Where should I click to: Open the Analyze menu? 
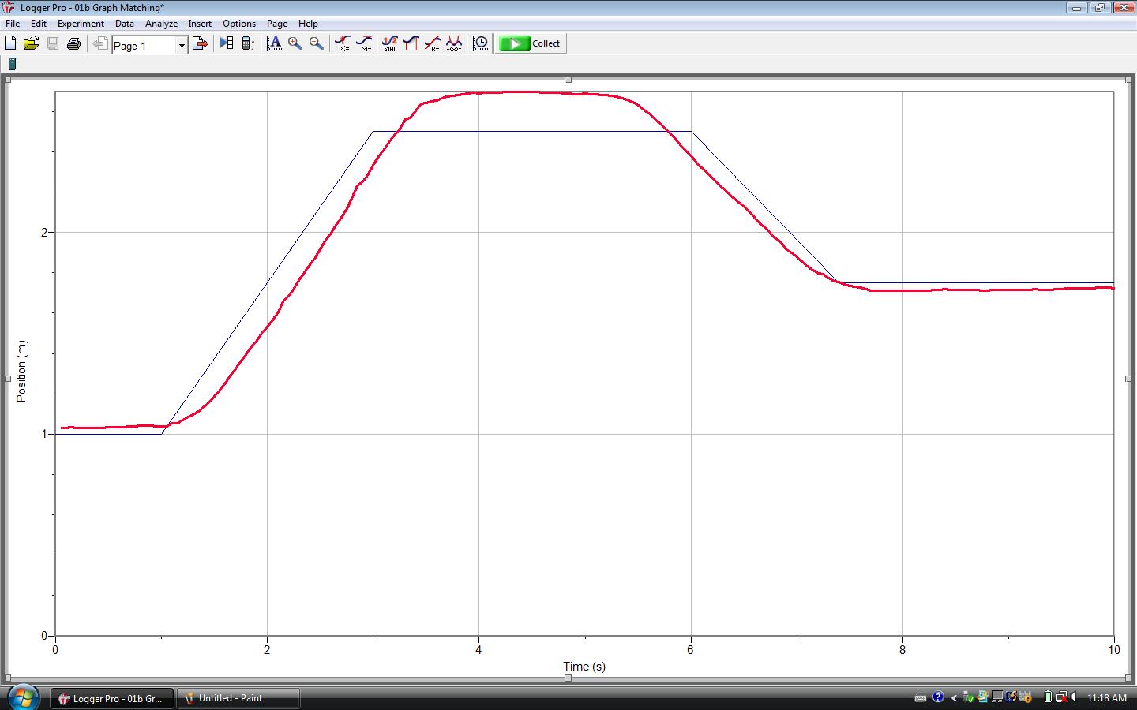161,23
